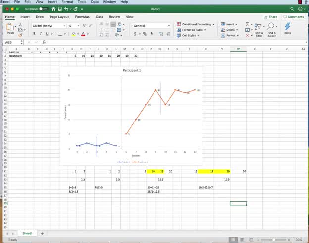Screen dimensions: 309x243
Task: Switch to Page Layout view in status bar
Action: pos(242,240)
